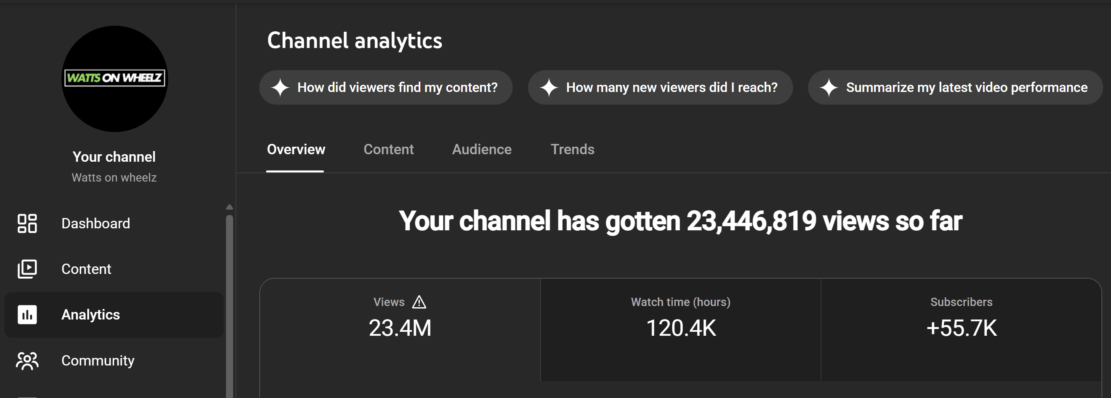Switch to the Audience tab
The width and height of the screenshot is (1111, 398).
point(481,149)
